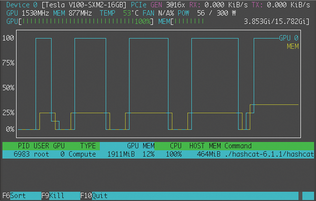Image resolution: width=316 pixels, height=201 pixels.
Task: Click the GPU 0 legend label in the chart
Action: tap(289, 38)
